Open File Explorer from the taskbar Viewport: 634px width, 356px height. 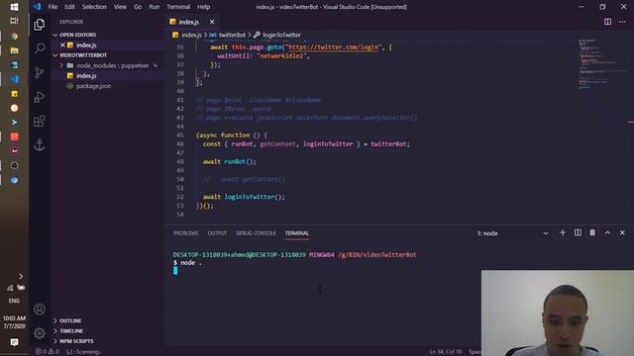[x=14, y=50]
